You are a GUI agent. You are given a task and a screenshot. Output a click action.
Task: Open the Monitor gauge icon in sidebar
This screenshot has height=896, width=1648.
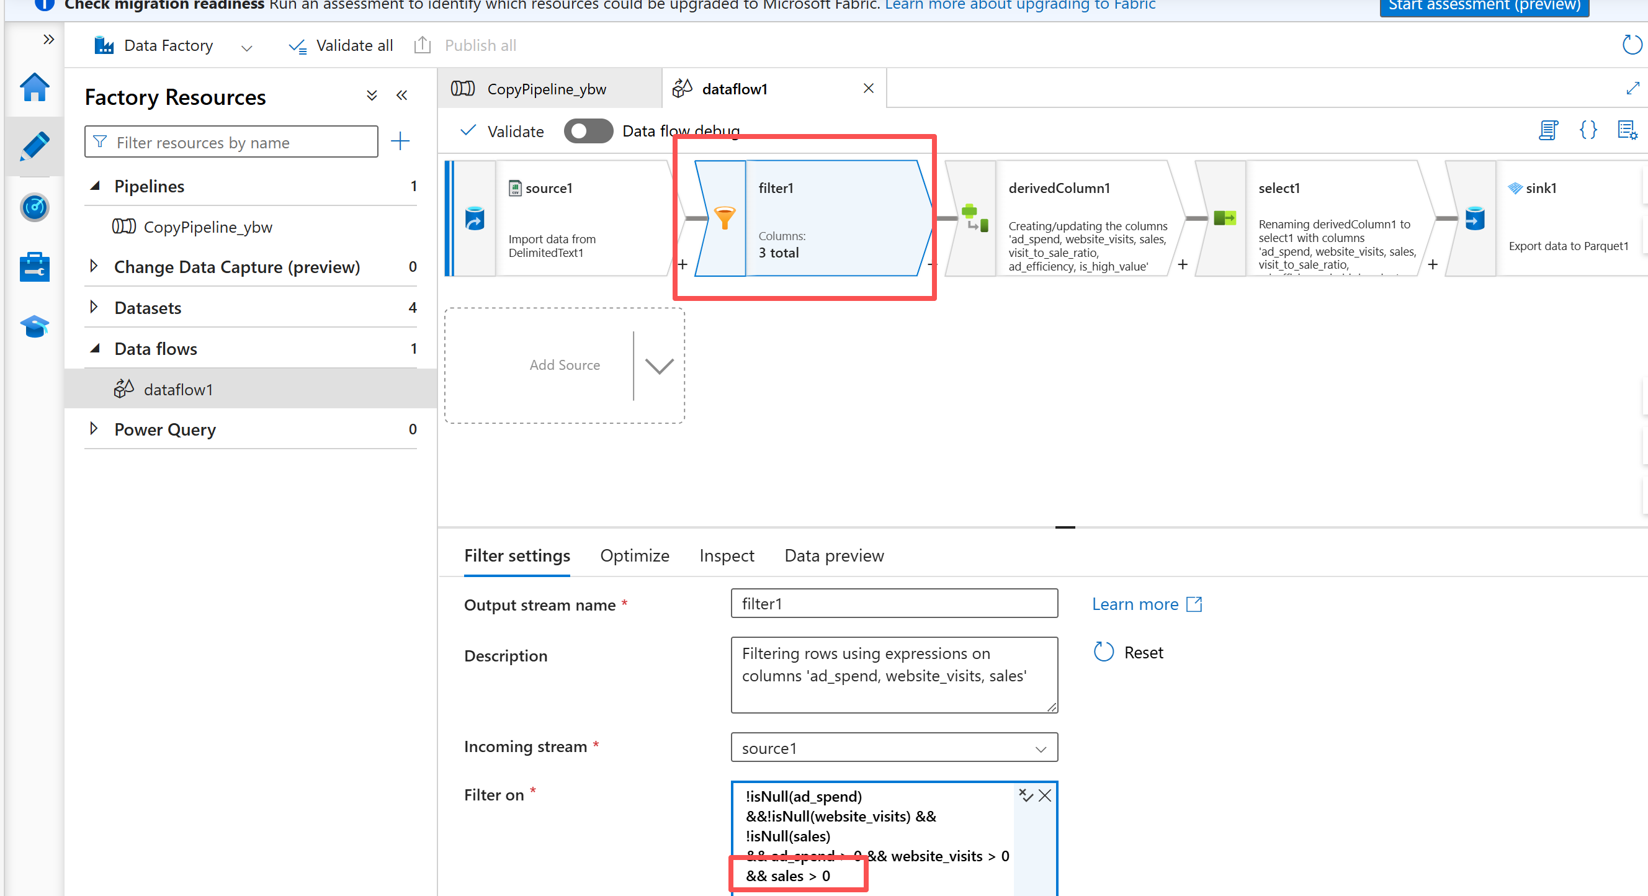[x=35, y=207]
